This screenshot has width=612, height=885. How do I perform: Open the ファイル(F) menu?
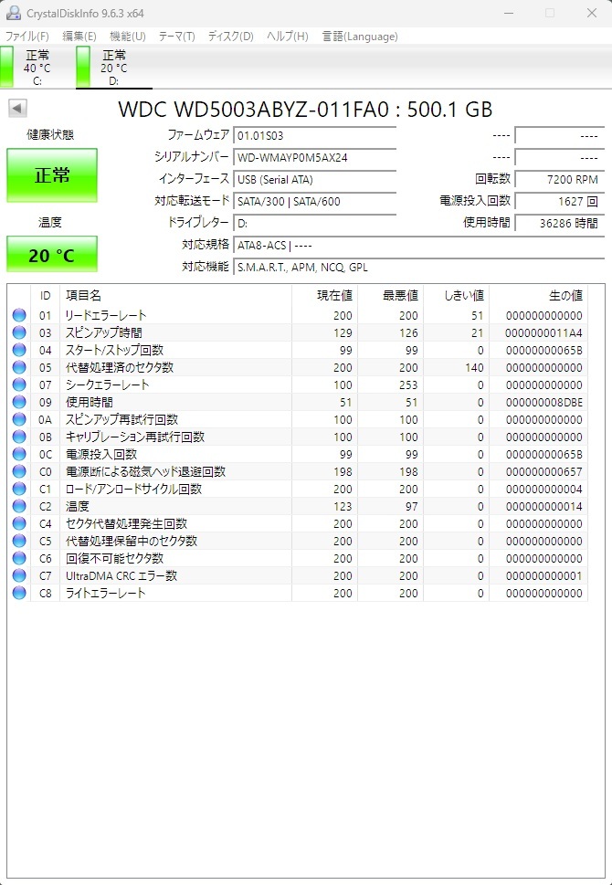click(27, 37)
